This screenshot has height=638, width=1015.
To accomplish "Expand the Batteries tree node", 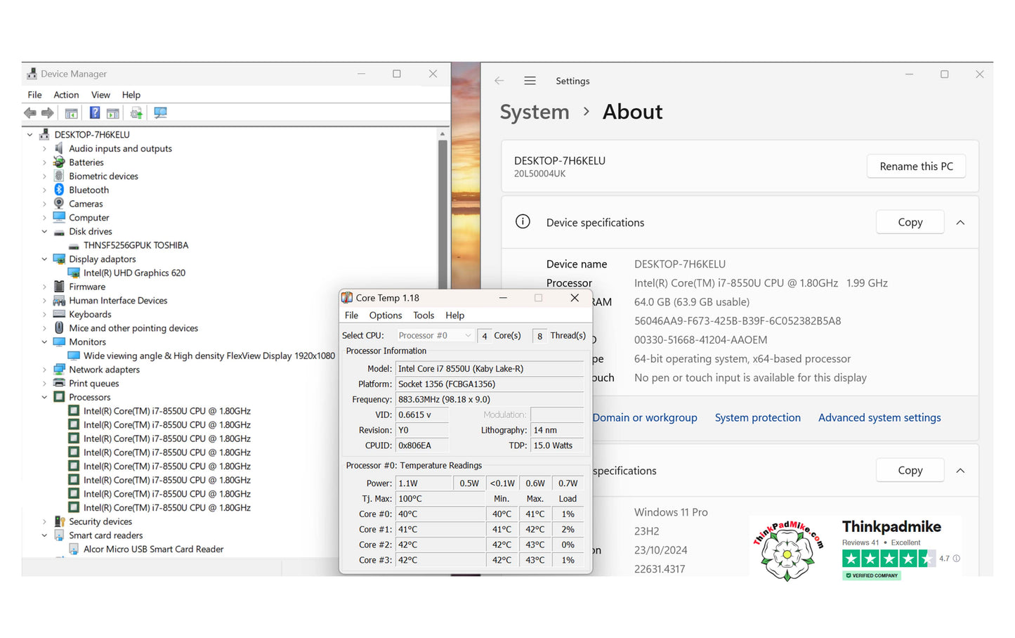I will (x=44, y=162).
